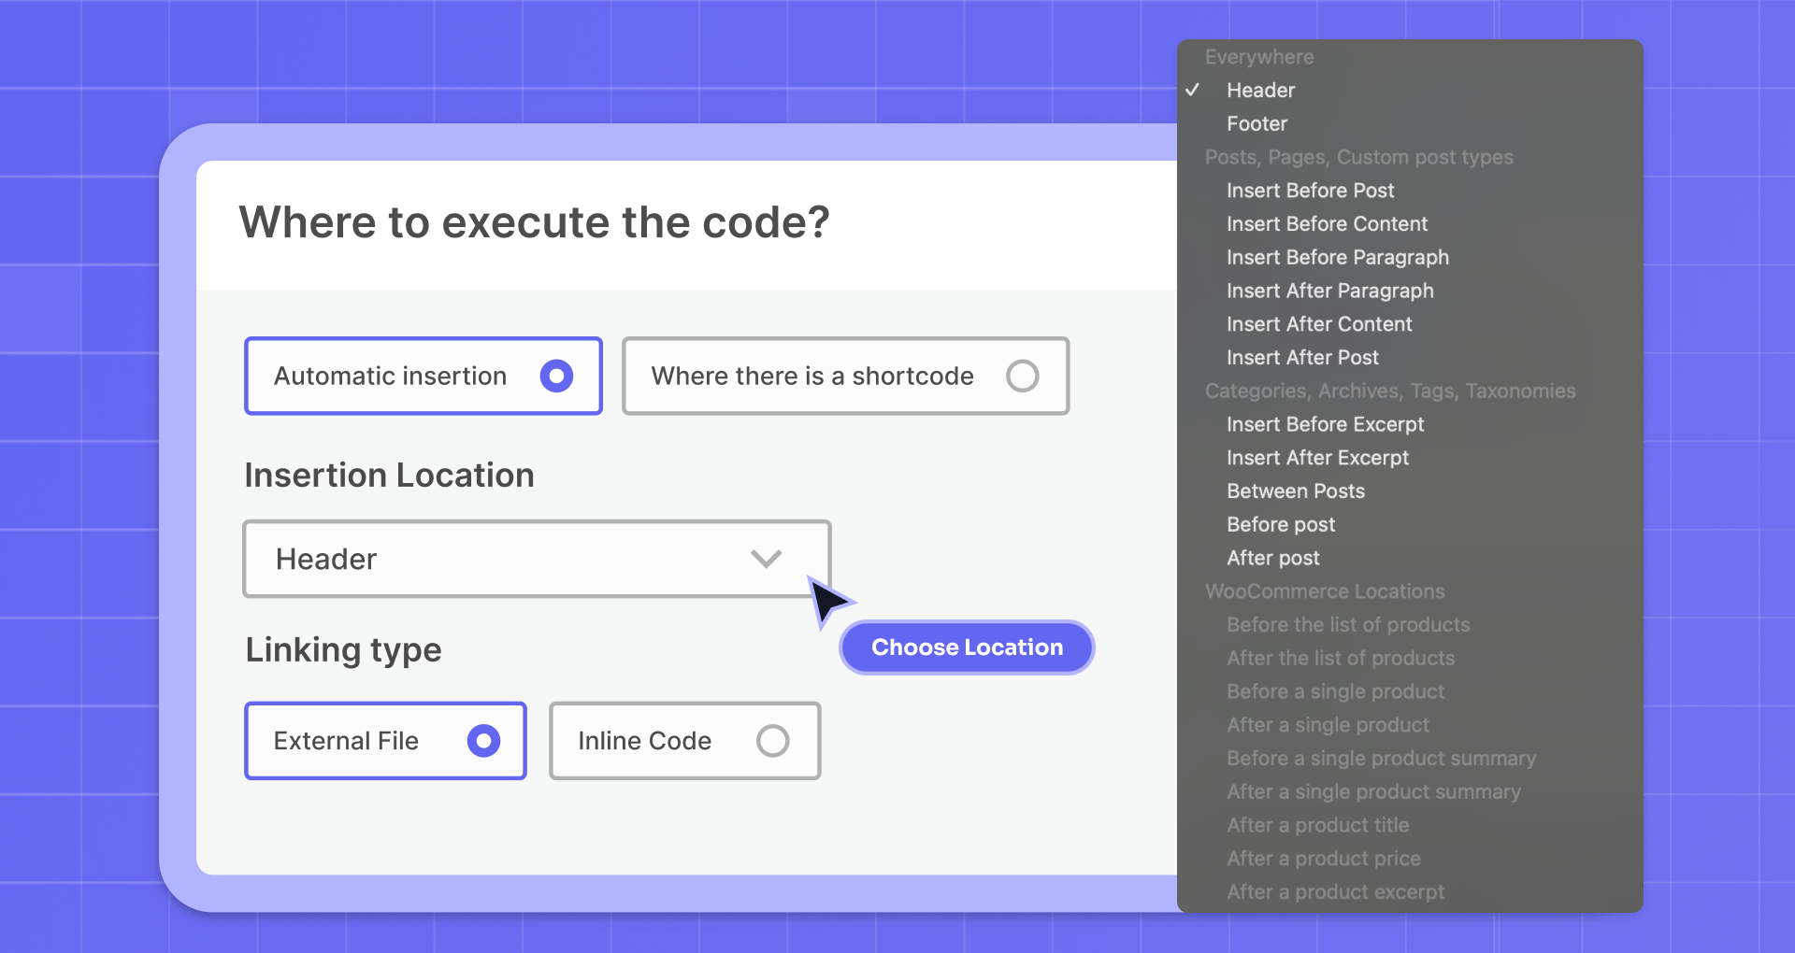
Task: Select Insert Before Content option
Action: coord(1327,224)
